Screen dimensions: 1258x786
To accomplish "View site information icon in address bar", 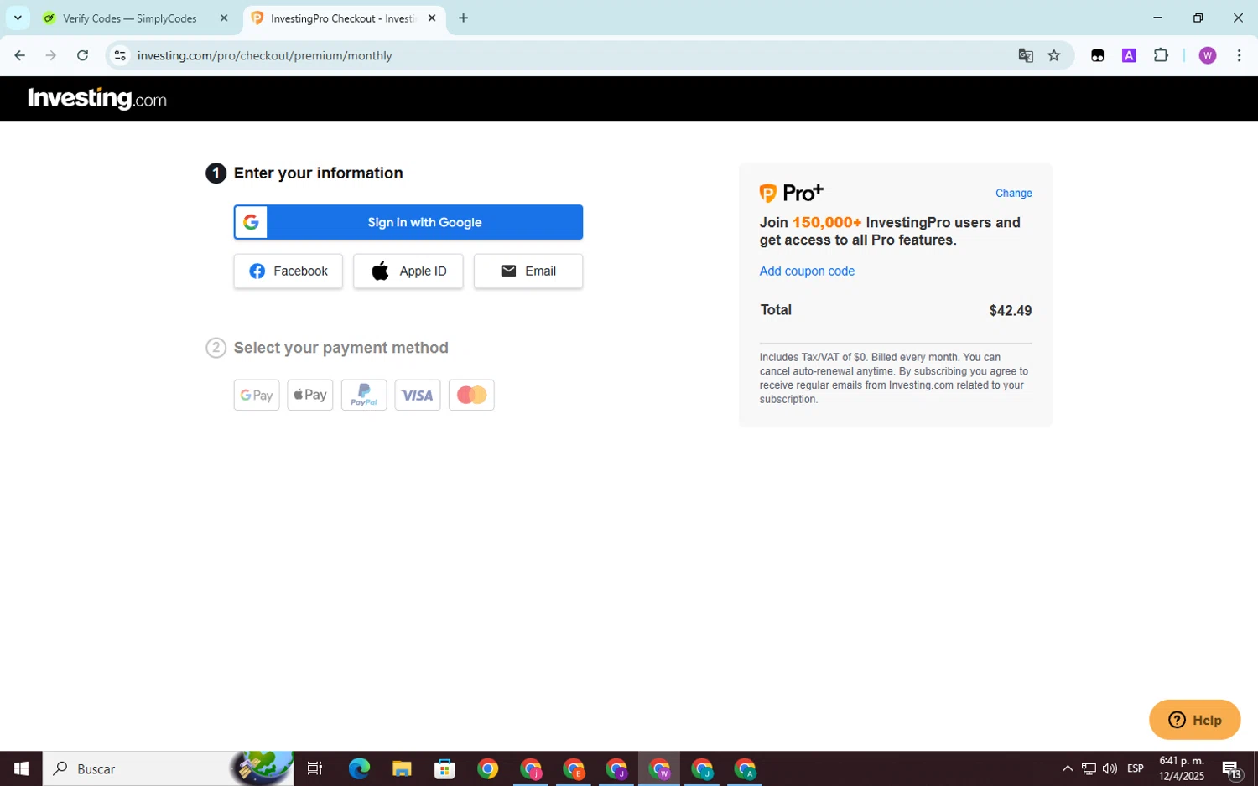I will pyautogui.click(x=120, y=55).
